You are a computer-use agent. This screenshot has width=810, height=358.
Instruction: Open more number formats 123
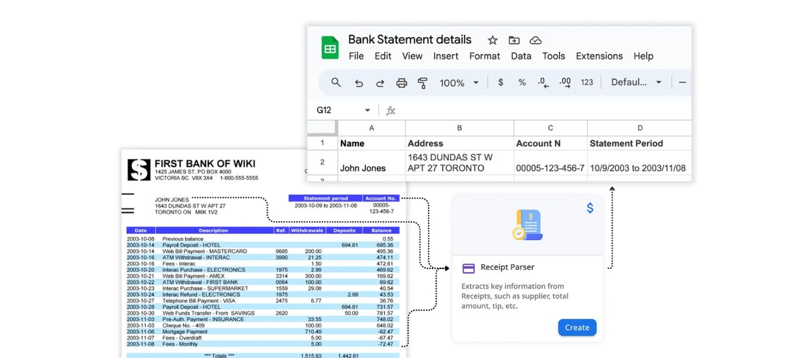(x=587, y=82)
